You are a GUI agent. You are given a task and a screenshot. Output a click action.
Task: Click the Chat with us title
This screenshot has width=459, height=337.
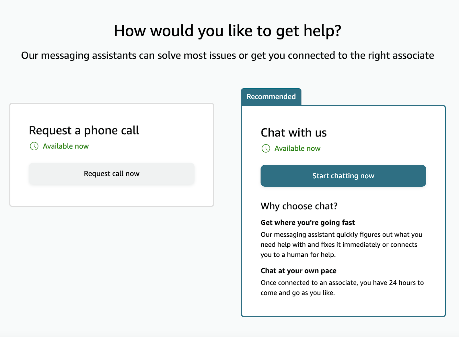pos(293,133)
